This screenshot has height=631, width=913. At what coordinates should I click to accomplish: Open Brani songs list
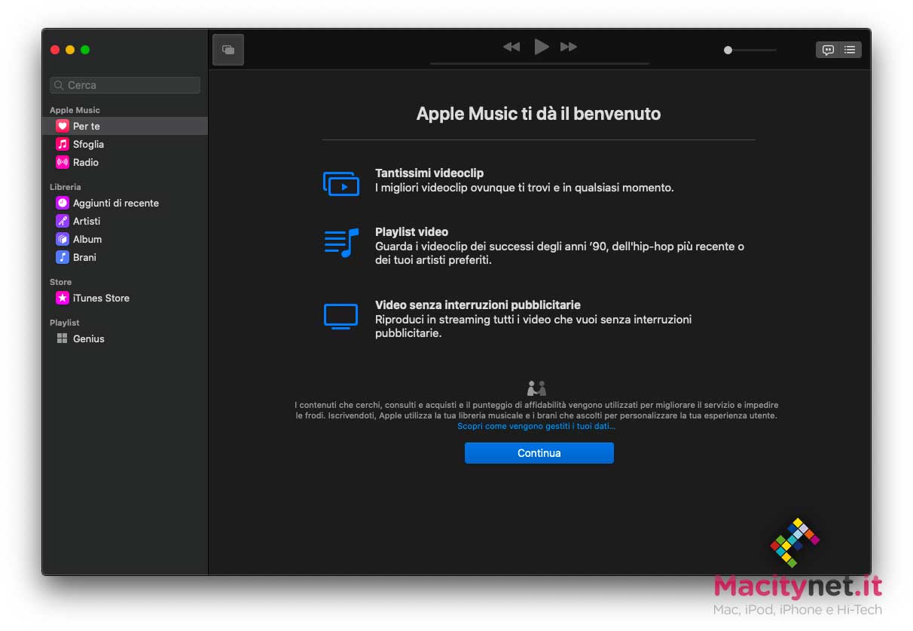pyautogui.click(x=125, y=257)
